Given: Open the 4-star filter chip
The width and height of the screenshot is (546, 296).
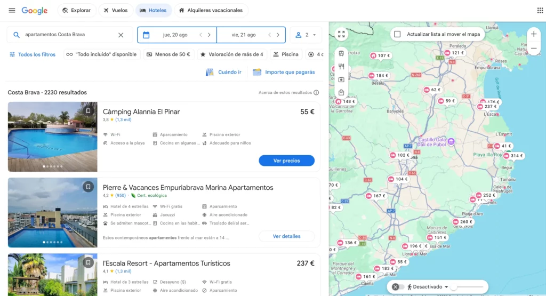Looking at the screenshot, I should [315, 54].
